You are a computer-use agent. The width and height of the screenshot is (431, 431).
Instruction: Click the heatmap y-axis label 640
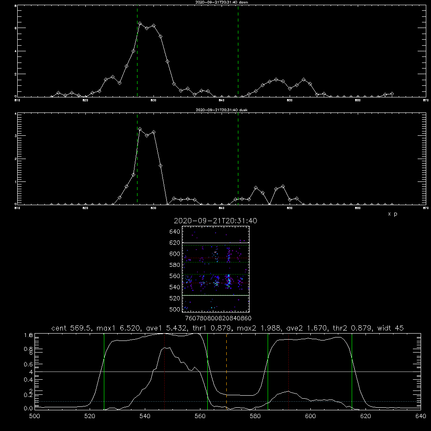click(175, 231)
